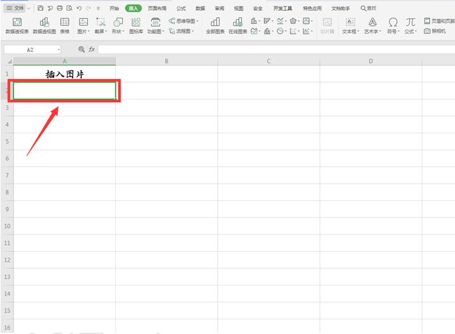The width and height of the screenshot is (455, 334).
Task: Switch to the 视图 view tab
Action: tap(239, 8)
